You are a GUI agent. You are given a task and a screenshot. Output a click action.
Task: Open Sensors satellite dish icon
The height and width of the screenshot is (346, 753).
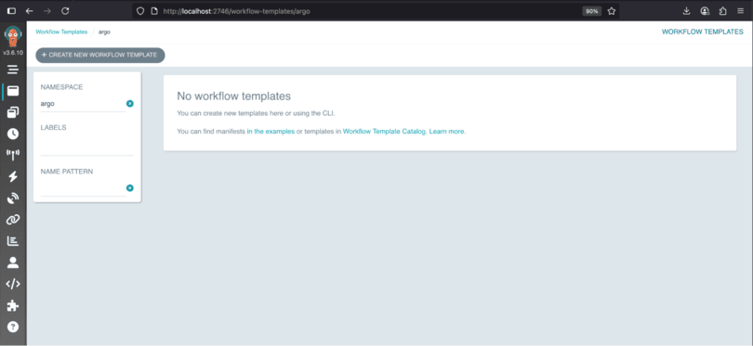pyautogui.click(x=13, y=198)
